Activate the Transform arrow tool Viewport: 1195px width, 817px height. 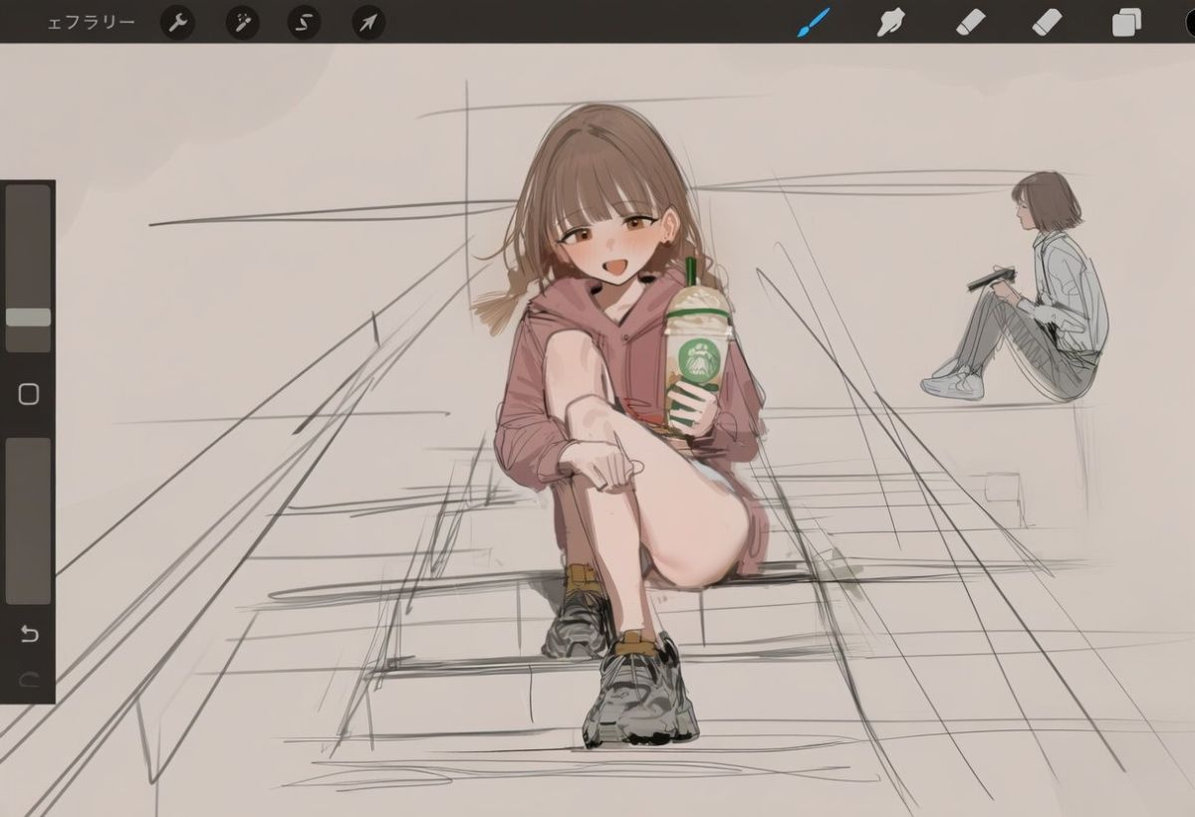pos(368,22)
